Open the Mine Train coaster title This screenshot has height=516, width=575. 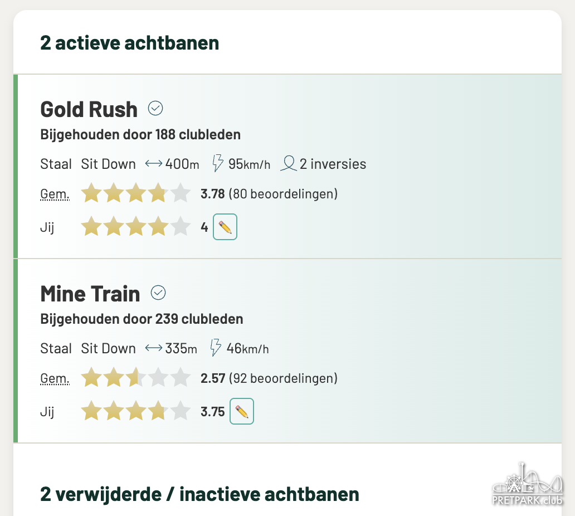coord(90,294)
